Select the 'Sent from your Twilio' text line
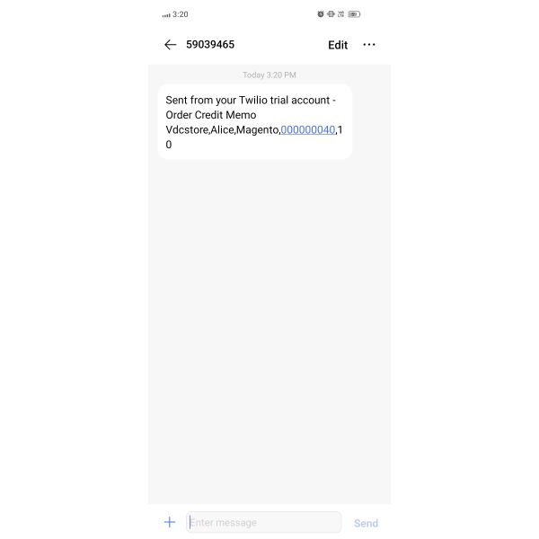539x539 pixels. click(251, 100)
